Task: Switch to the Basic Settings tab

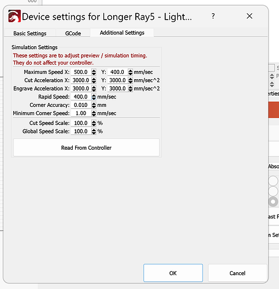Action: click(x=30, y=33)
